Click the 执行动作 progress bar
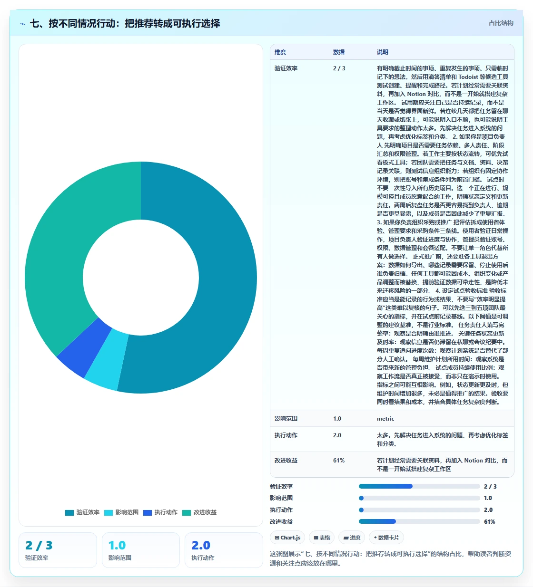 [x=419, y=510]
